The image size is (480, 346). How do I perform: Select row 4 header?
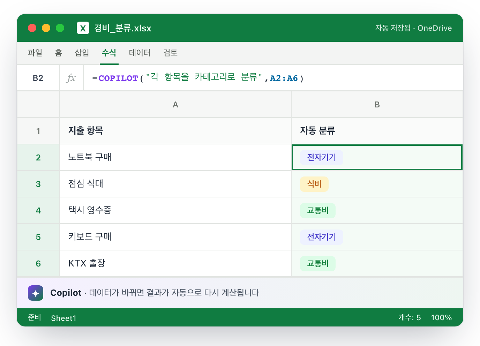coord(38,210)
